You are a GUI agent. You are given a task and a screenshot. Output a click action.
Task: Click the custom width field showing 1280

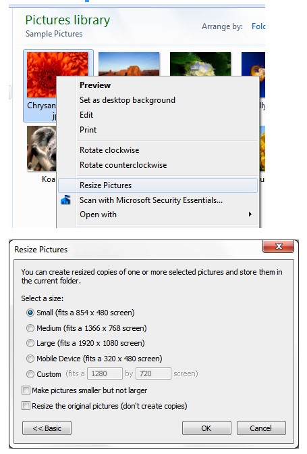(105, 373)
